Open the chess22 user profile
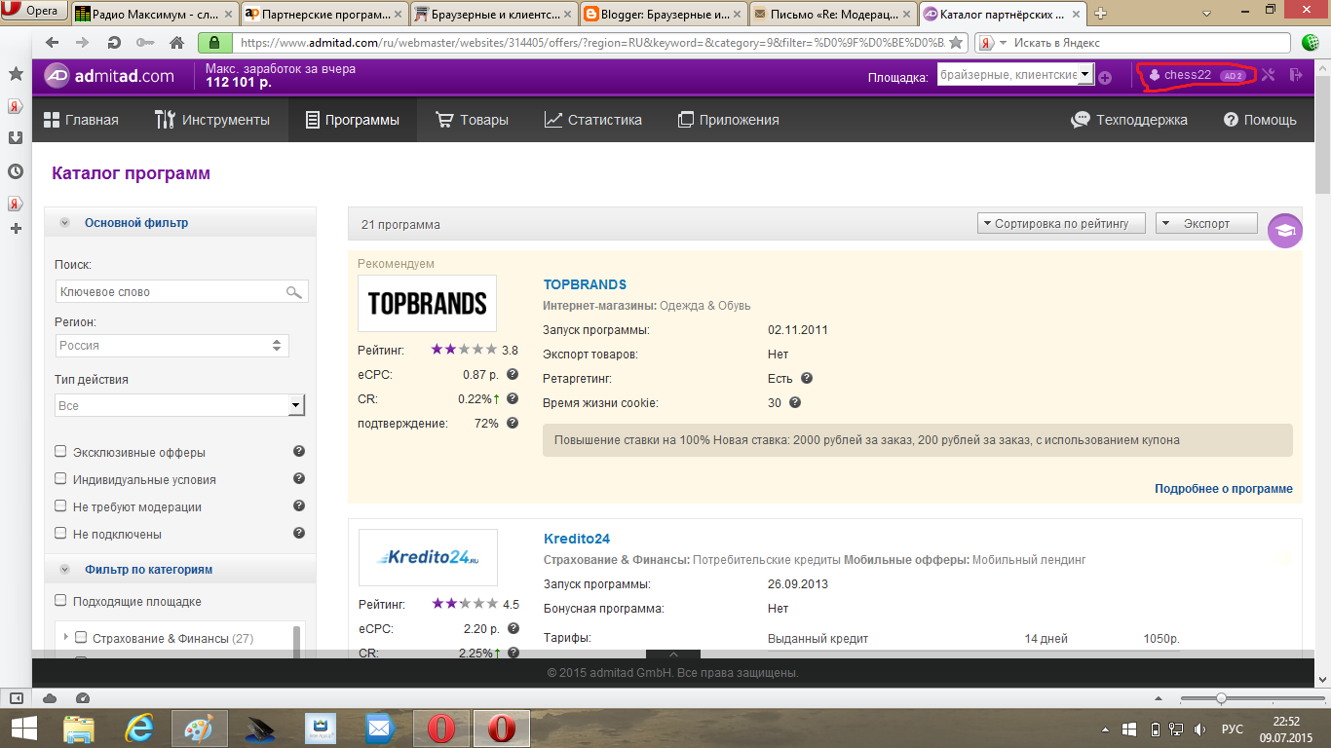The image size is (1331, 748). pyautogui.click(x=1188, y=75)
